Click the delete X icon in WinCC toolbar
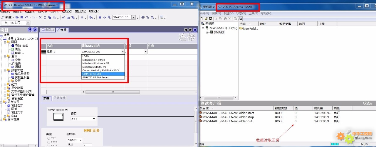The height and width of the screenshot is (147, 376). click(40, 17)
